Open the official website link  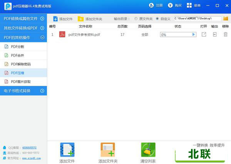pos(32,158)
